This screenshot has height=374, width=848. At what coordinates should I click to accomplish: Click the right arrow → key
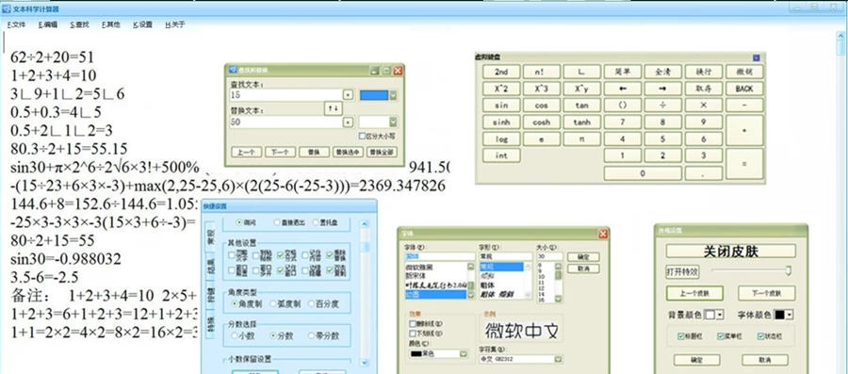click(663, 89)
